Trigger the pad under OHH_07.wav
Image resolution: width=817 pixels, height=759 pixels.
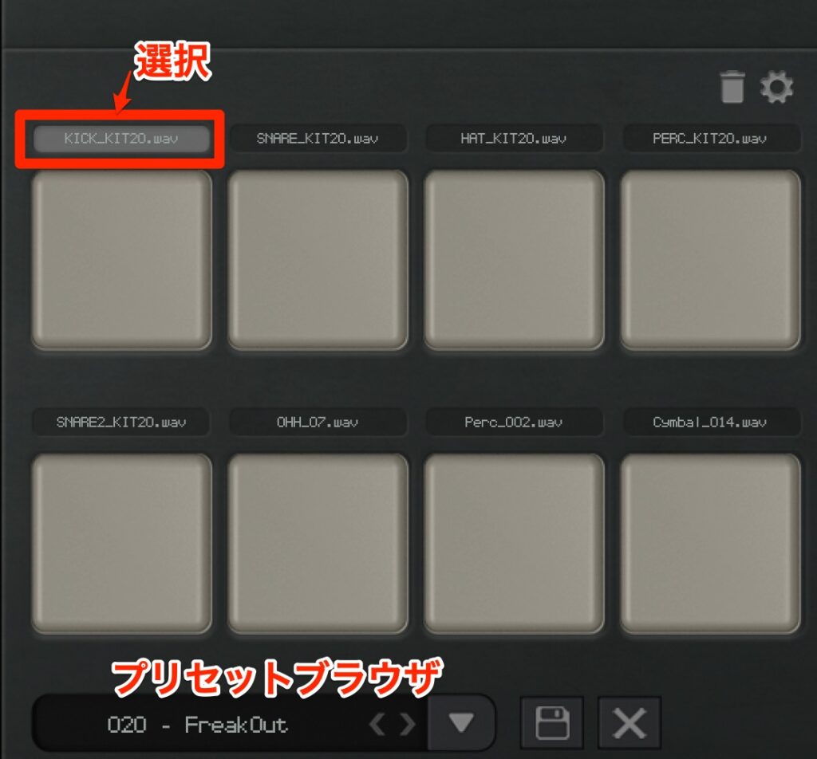pyautogui.click(x=318, y=544)
